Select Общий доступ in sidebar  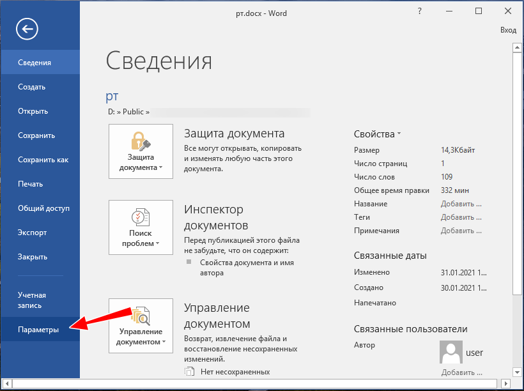43,208
